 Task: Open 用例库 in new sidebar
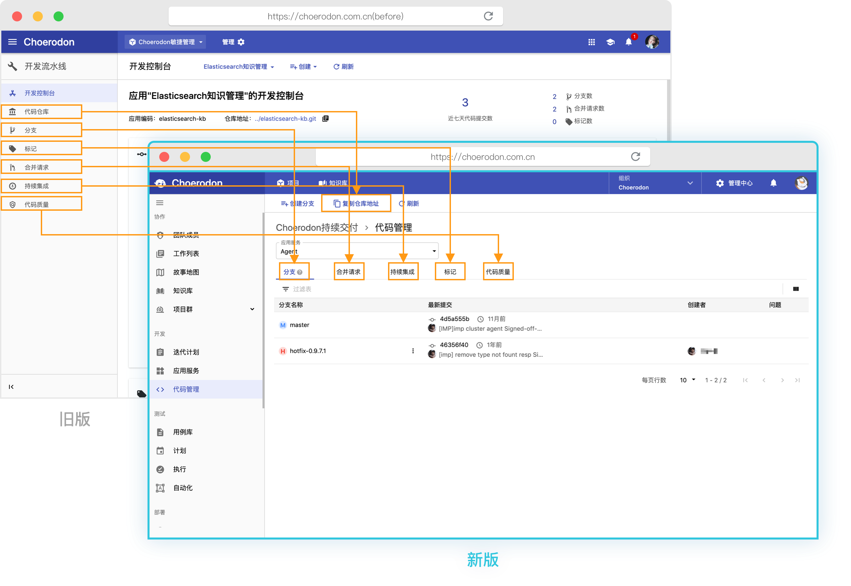coord(207,432)
